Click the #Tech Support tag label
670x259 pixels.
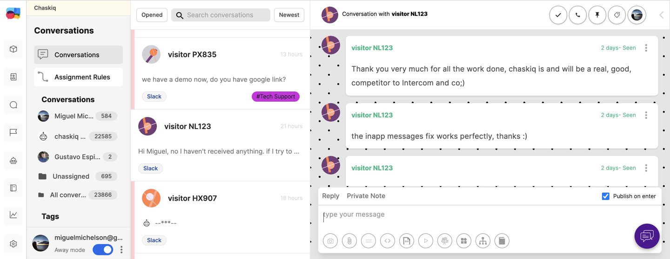pos(275,97)
